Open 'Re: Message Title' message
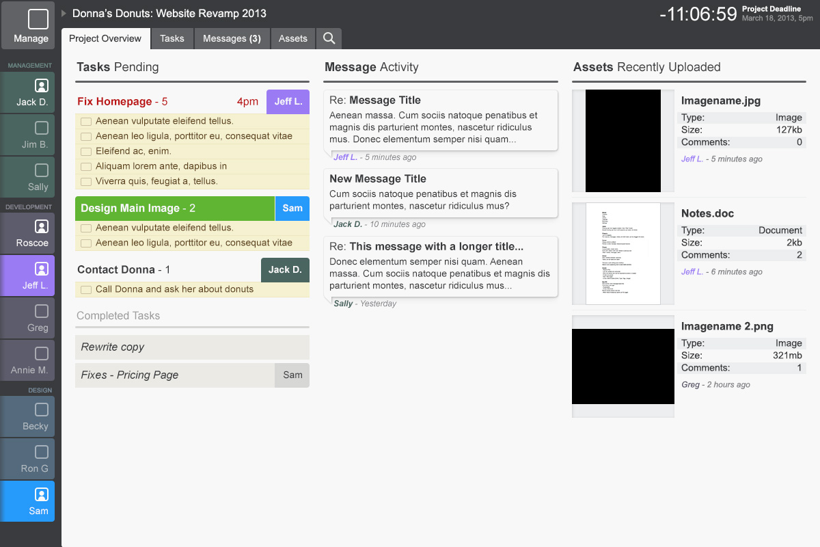The height and width of the screenshot is (547, 820). (441, 120)
